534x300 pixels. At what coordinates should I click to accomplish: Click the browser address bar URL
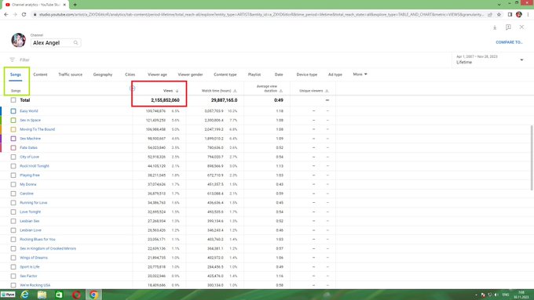pos(261,15)
